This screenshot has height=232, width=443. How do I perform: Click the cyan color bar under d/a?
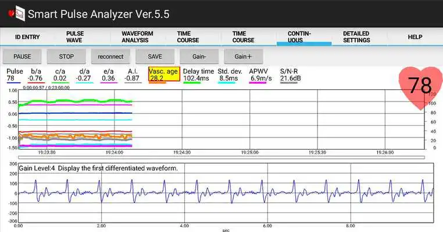click(x=85, y=83)
